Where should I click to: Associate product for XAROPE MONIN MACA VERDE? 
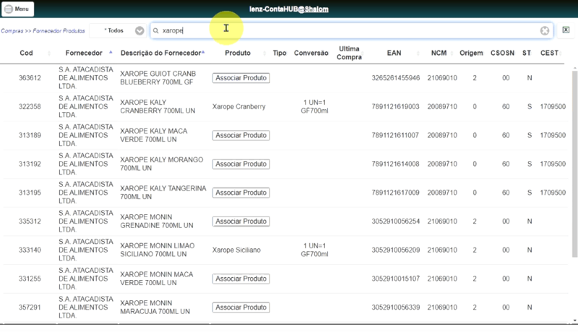[x=241, y=279]
